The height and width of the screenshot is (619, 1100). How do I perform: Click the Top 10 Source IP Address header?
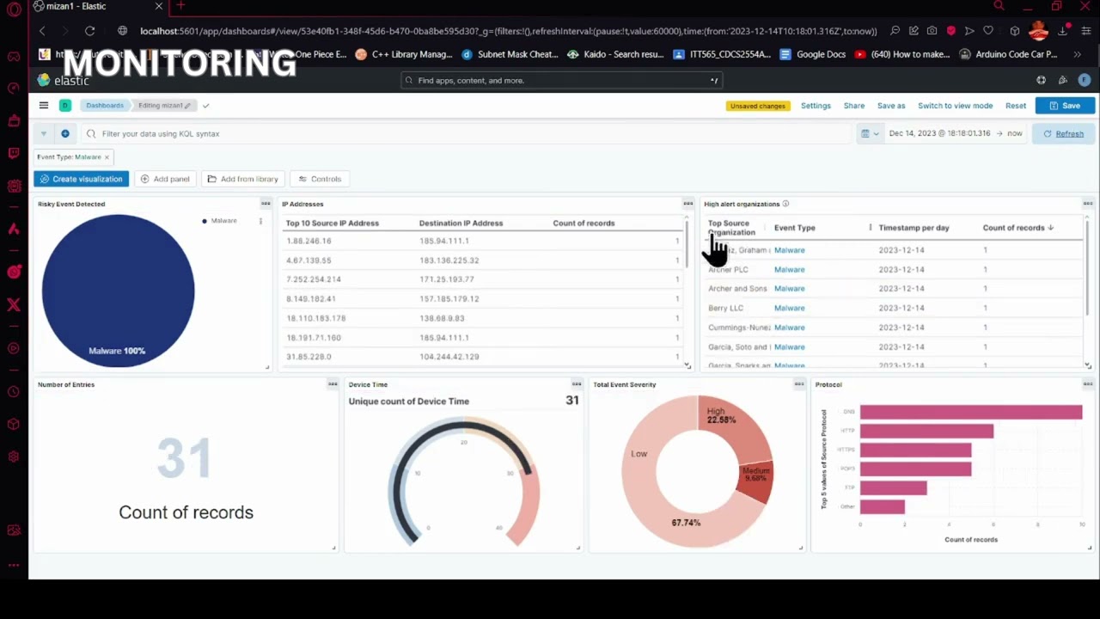[332, 223]
